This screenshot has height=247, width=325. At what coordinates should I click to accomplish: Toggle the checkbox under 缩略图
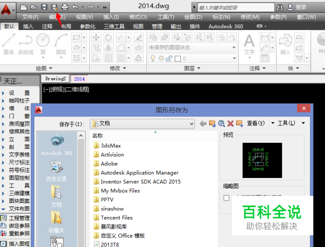tap(226, 198)
